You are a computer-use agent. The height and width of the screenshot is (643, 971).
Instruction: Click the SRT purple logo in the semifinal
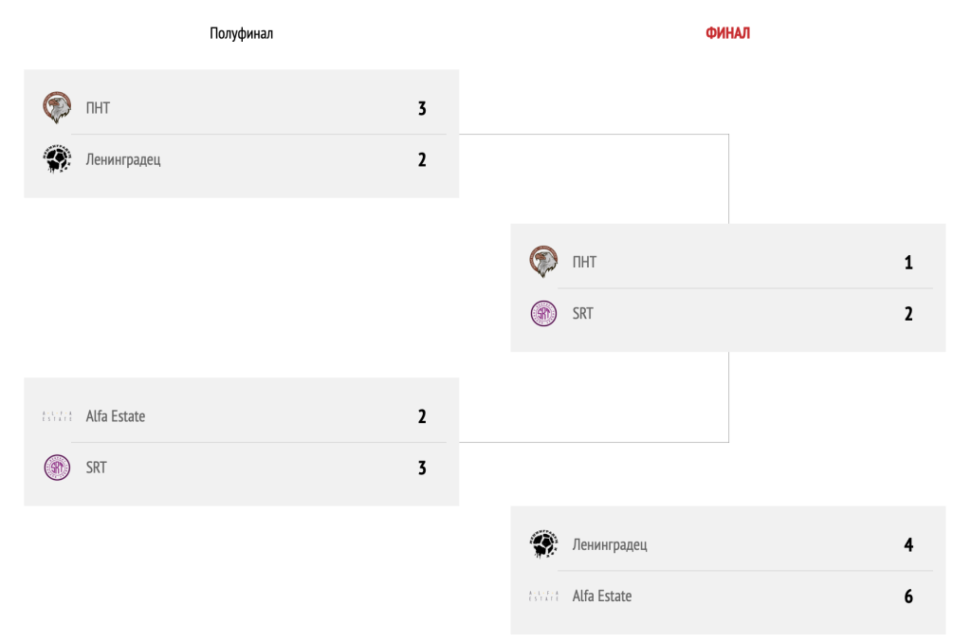click(x=57, y=468)
